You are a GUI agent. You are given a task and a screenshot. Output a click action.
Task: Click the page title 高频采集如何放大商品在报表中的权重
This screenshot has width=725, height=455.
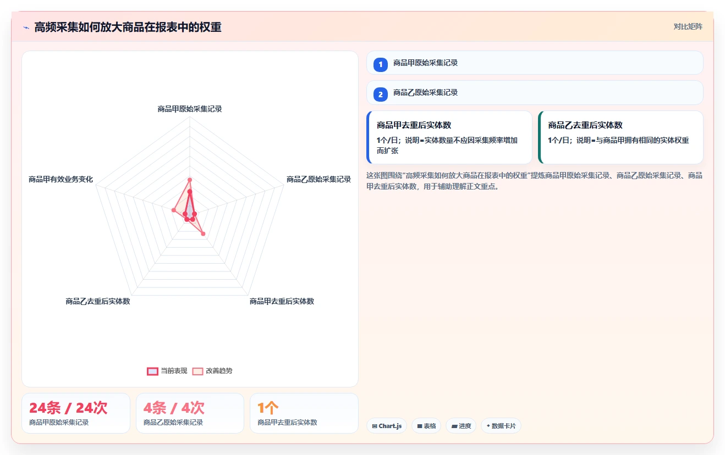point(128,27)
